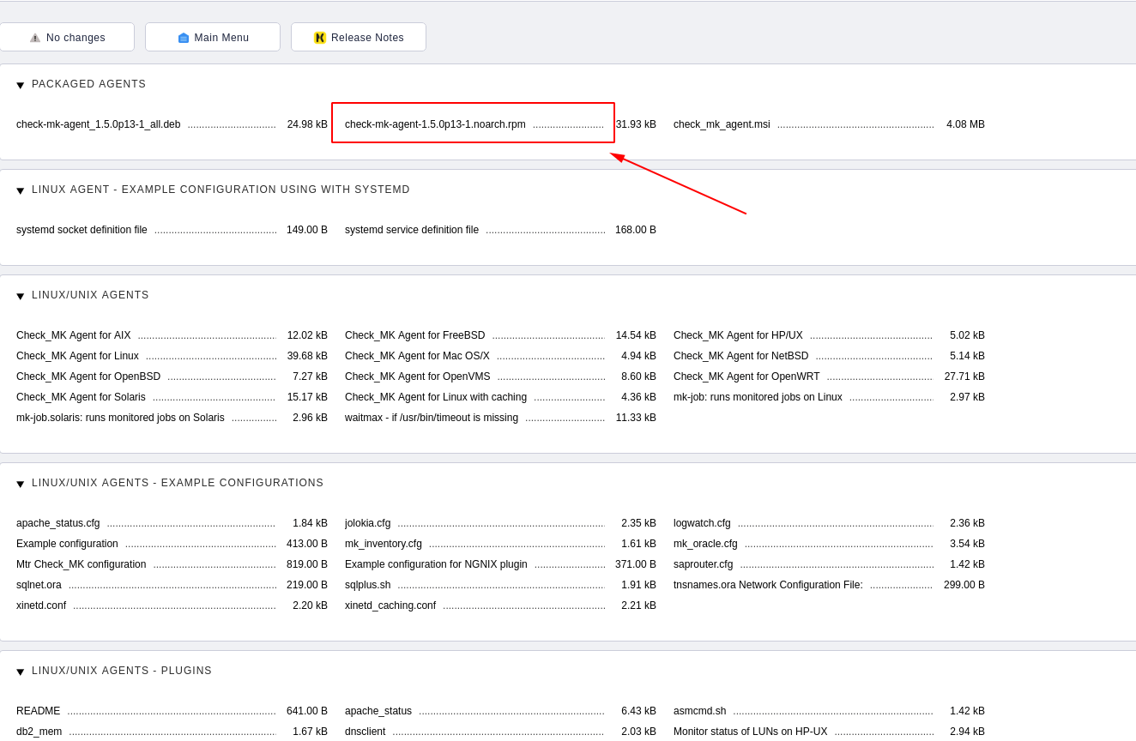
Task: Download Check_MK Agent for OpenBSD
Action: point(88,377)
